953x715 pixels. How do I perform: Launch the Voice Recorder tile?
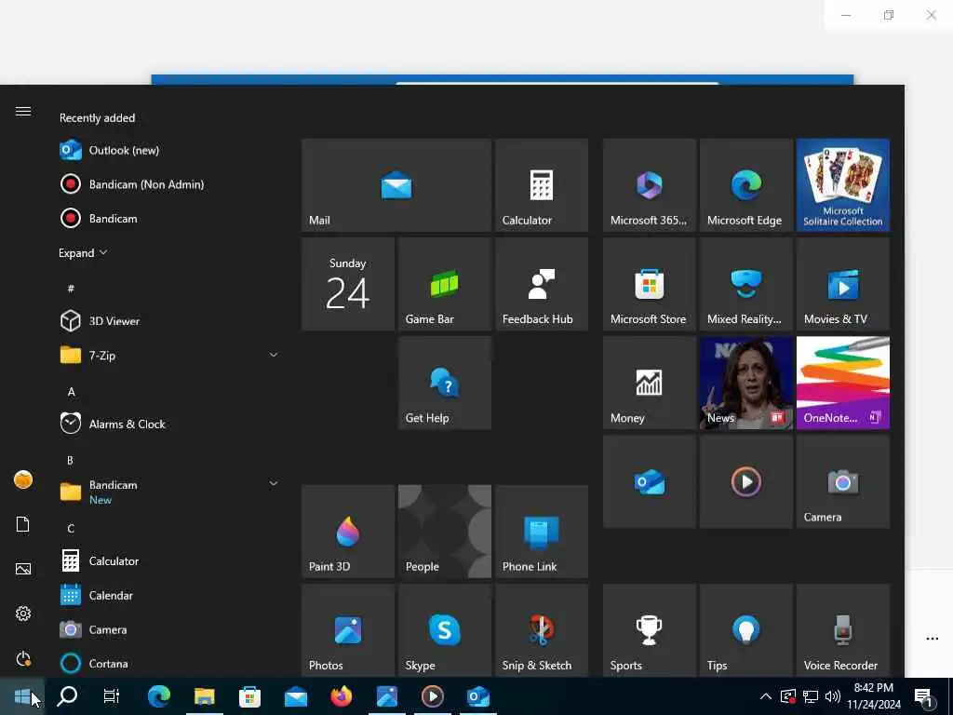[843, 630]
